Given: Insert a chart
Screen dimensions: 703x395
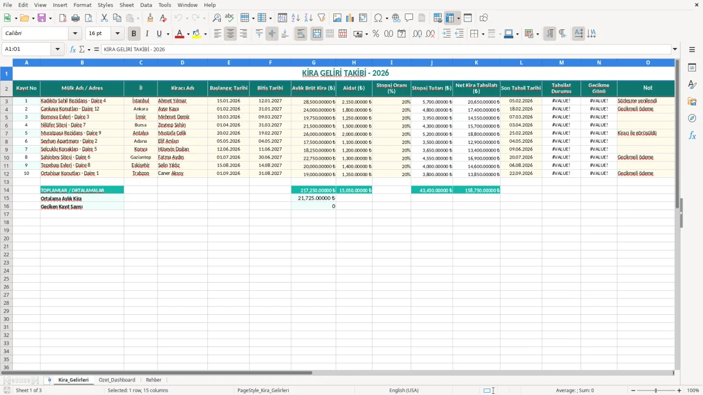Looking at the screenshot, I should [350, 18].
